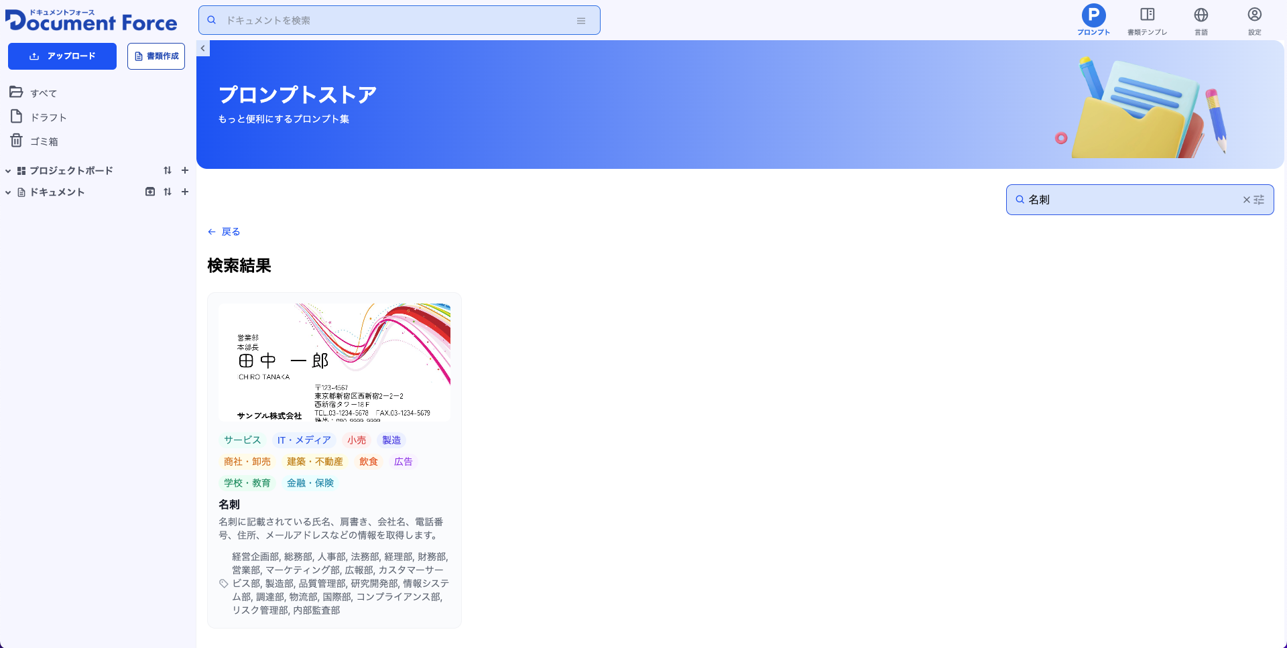Open the Prompt store icon in top navigation
The width and height of the screenshot is (1287, 648).
click(1093, 19)
